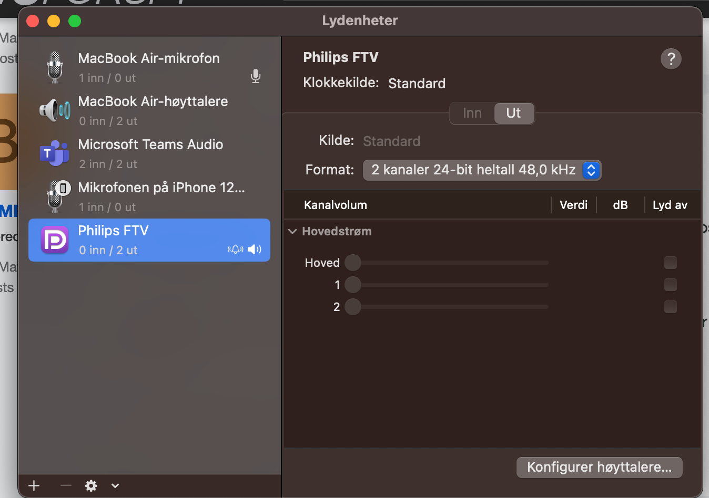Click the '2 inn / 2 ut' text under Teams Audio
This screenshot has width=709, height=498.
tap(108, 164)
